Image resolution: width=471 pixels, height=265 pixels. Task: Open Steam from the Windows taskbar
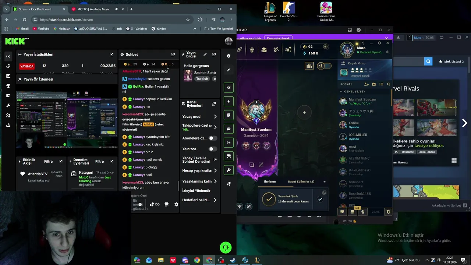click(x=233, y=260)
